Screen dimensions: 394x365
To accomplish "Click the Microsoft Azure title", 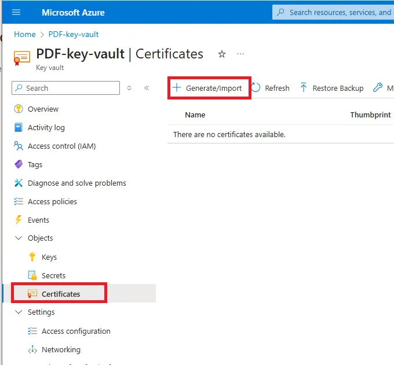I will [73, 13].
